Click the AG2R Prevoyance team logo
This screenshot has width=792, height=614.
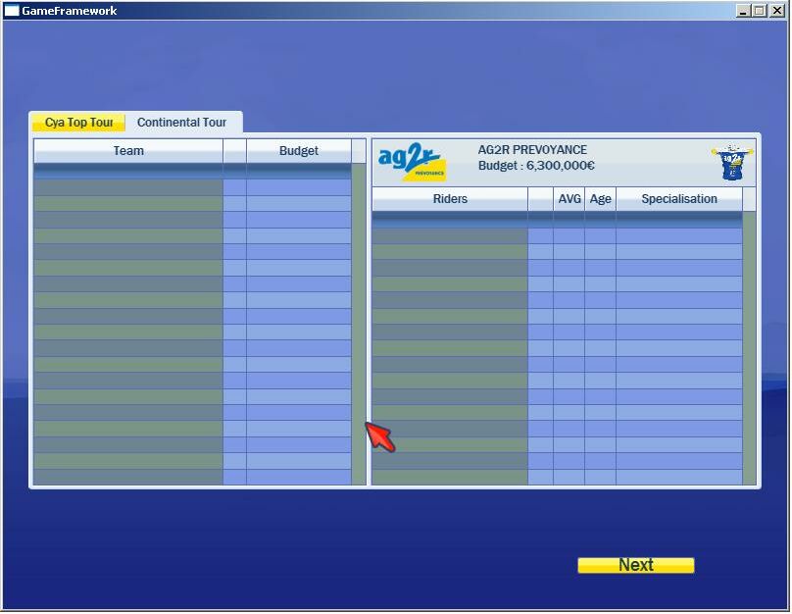click(x=412, y=162)
